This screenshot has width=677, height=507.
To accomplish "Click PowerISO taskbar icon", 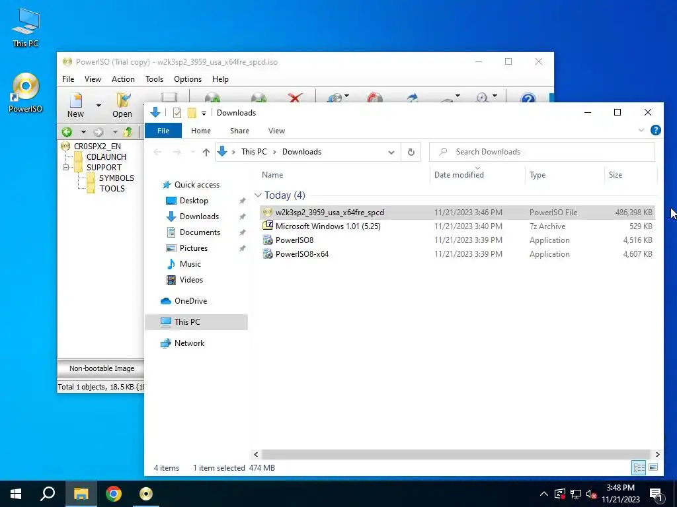I will click(x=146, y=494).
